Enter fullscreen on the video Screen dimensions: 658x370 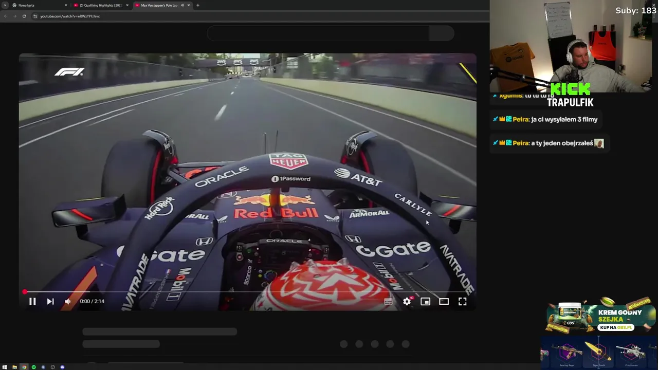pos(463,302)
